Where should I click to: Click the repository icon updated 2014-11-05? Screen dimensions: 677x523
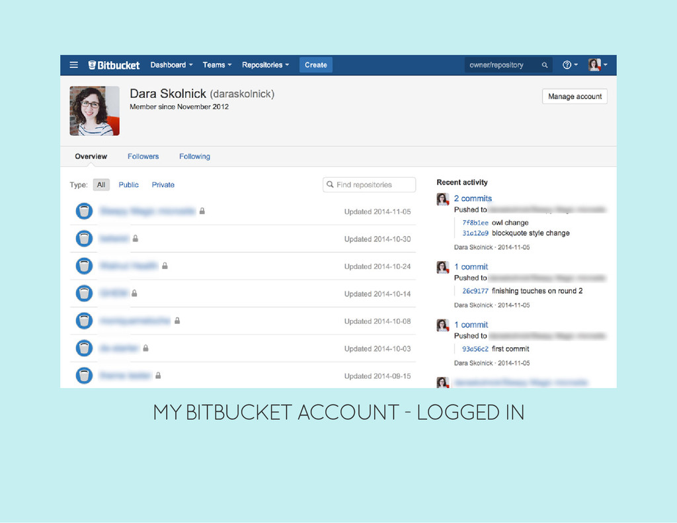click(84, 211)
